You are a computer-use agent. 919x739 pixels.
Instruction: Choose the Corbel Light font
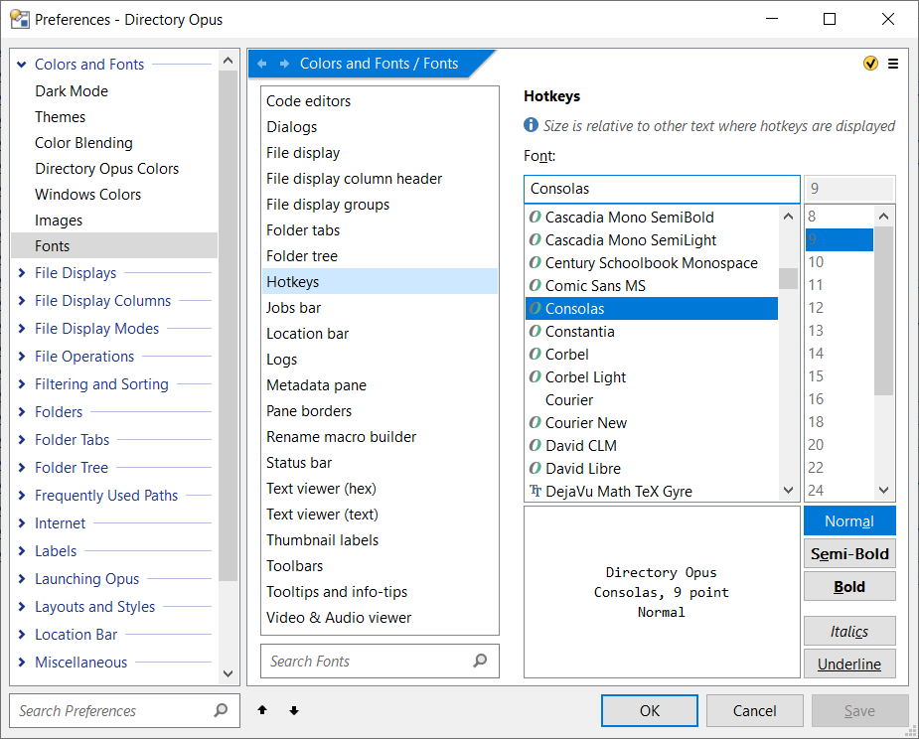(652, 376)
